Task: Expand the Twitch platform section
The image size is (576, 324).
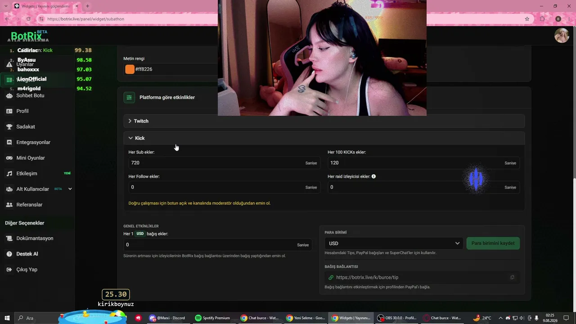Action: click(324, 121)
